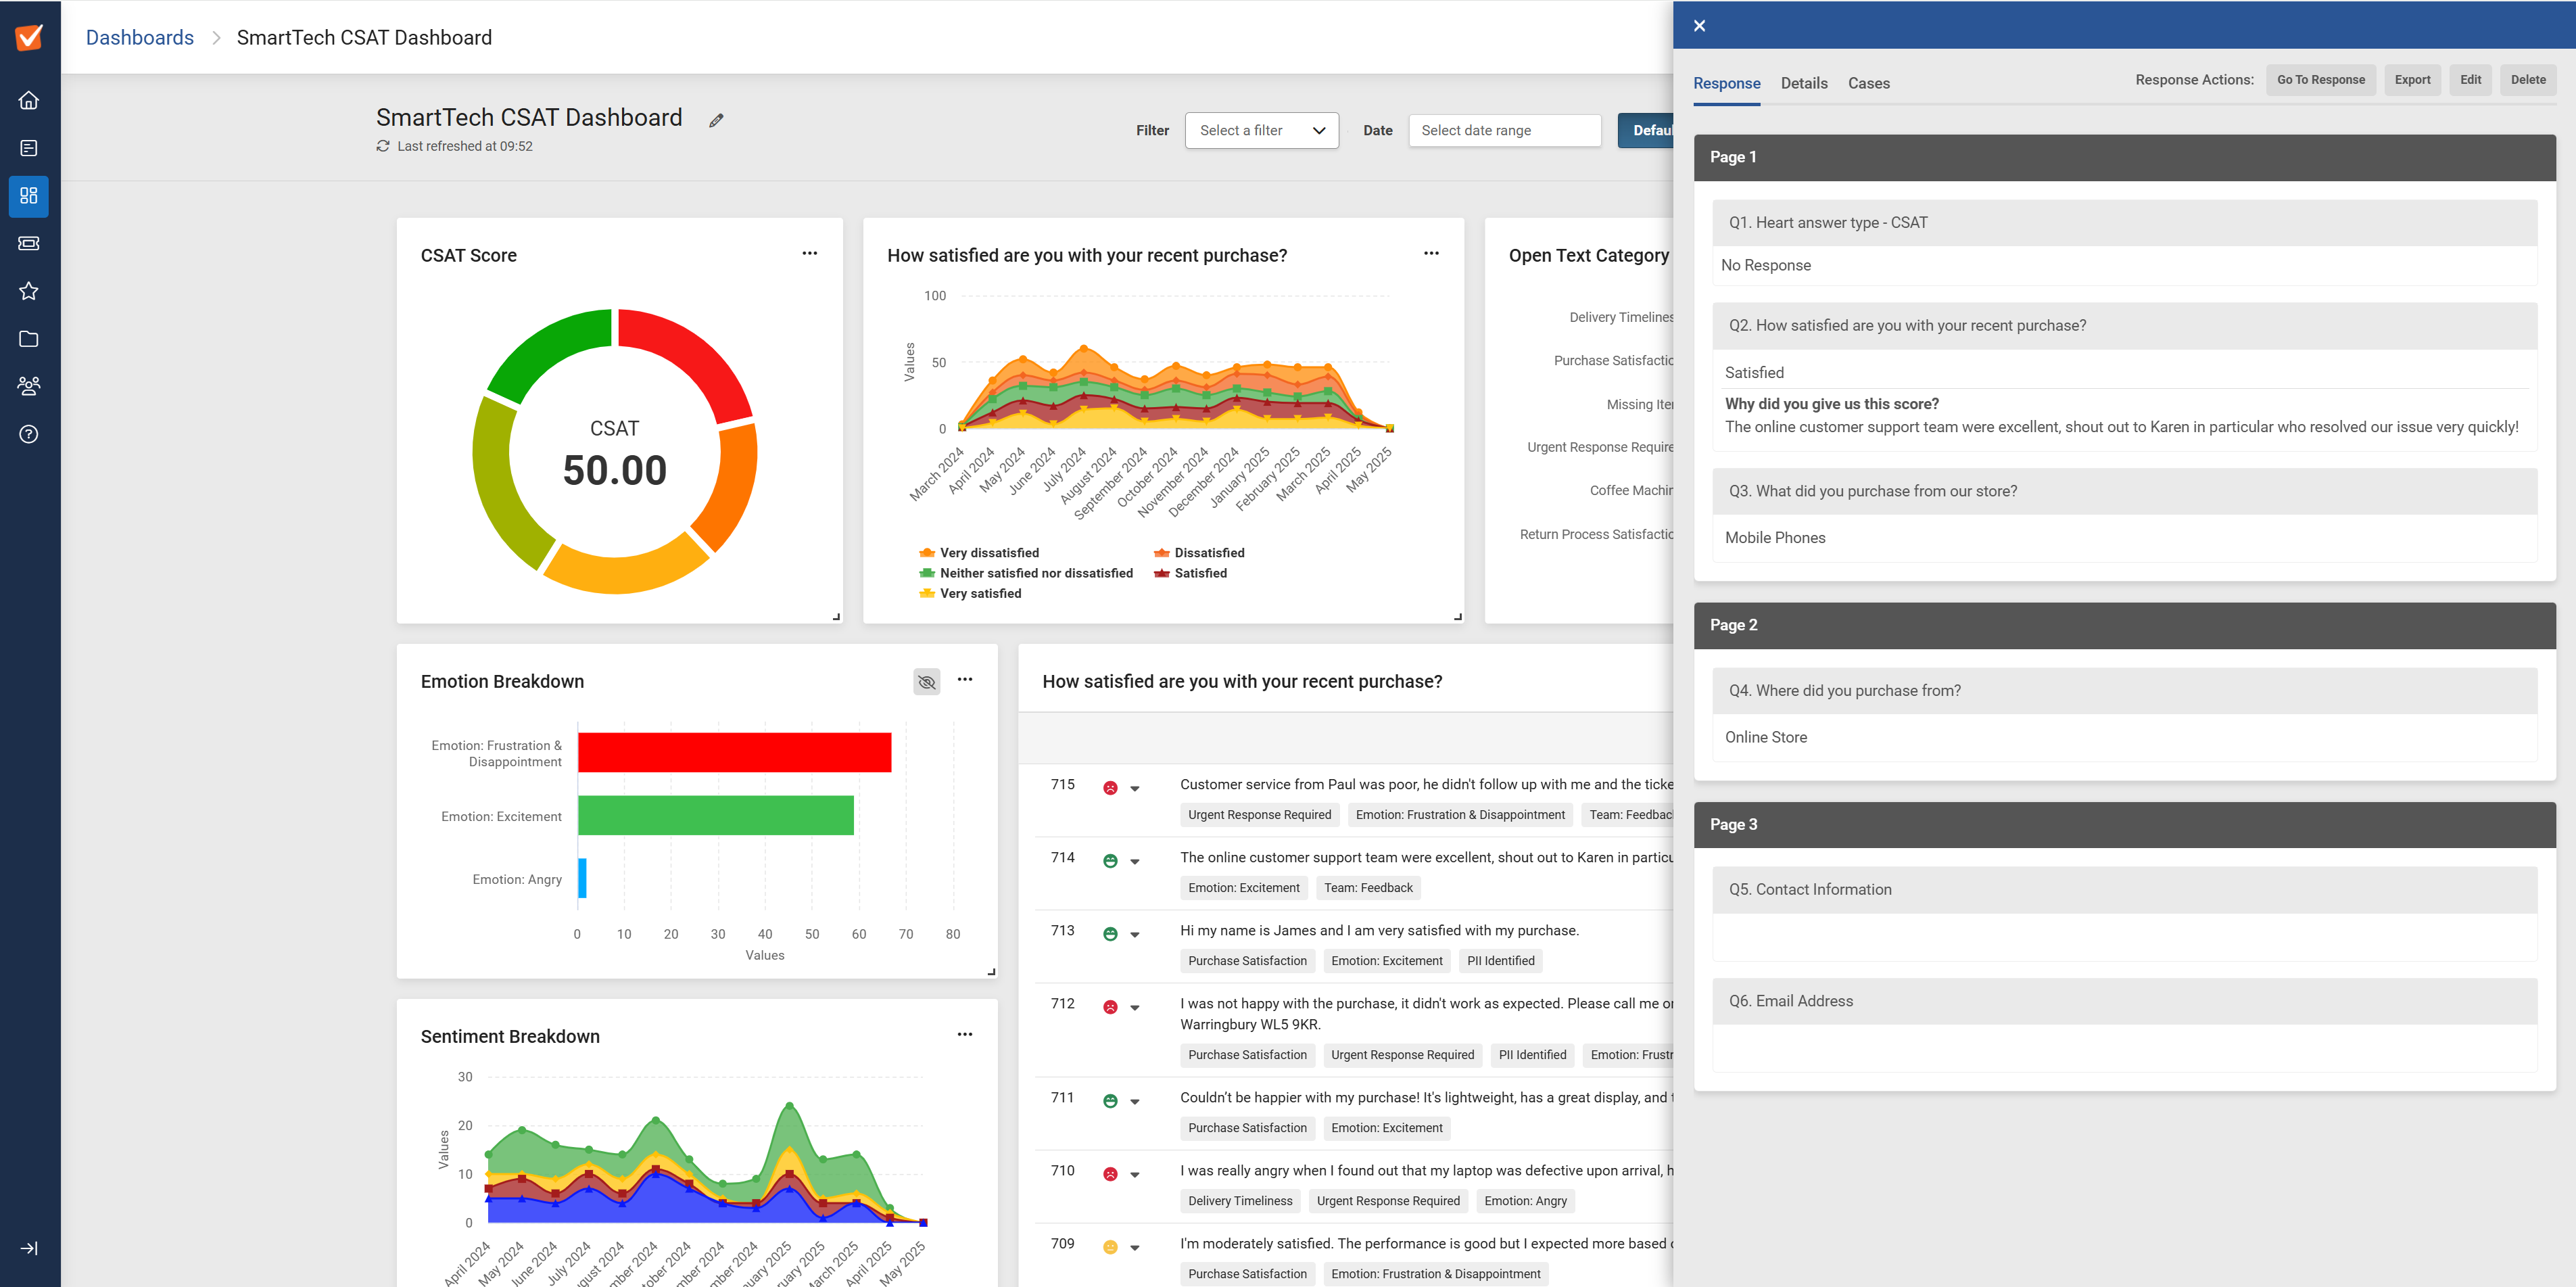Toggle Very satisfied legend series

tap(970, 593)
